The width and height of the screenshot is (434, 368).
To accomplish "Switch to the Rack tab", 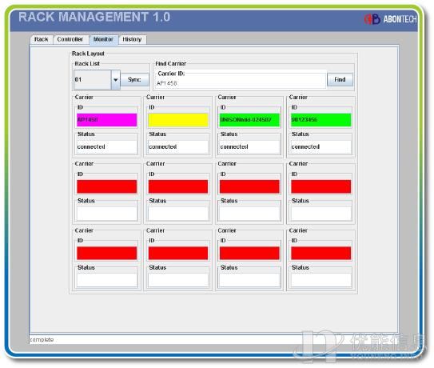I will click(42, 39).
